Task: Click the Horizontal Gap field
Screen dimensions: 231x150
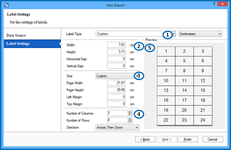Action: tap(116, 59)
